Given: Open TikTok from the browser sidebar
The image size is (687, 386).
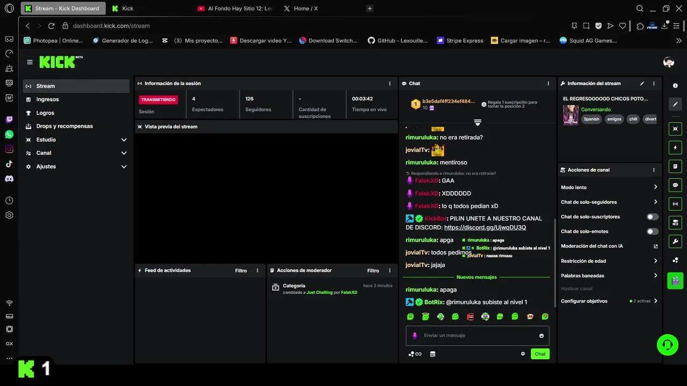Looking at the screenshot, I should tap(9, 164).
